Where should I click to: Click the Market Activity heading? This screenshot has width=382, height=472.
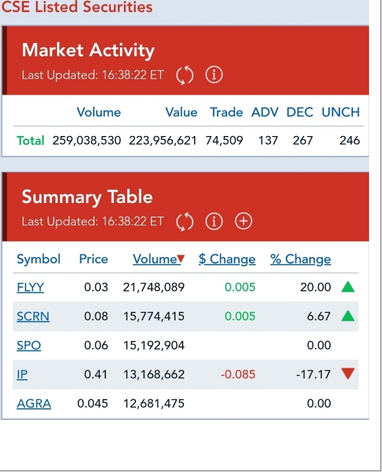tap(88, 50)
